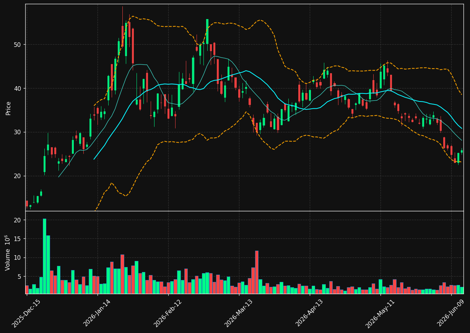Click the Volume 10⁶ axis title

(x=8, y=253)
